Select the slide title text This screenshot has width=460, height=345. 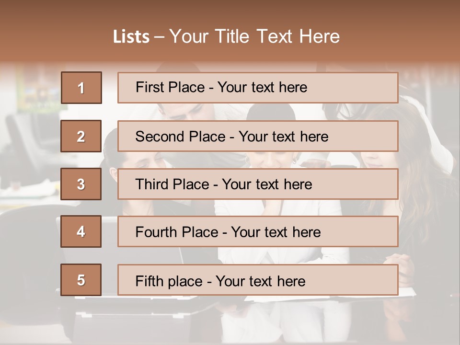coord(226,36)
